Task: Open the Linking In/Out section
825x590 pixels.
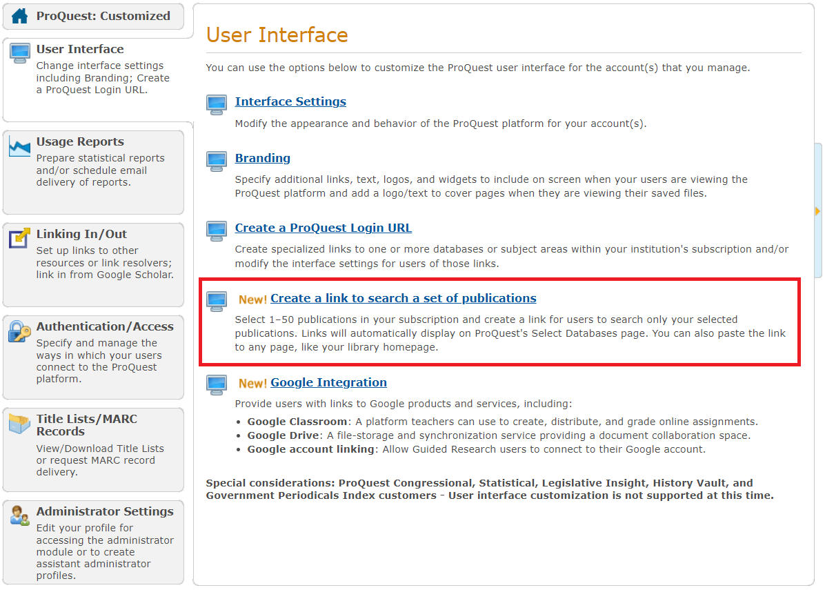Action: pyautogui.click(x=94, y=265)
